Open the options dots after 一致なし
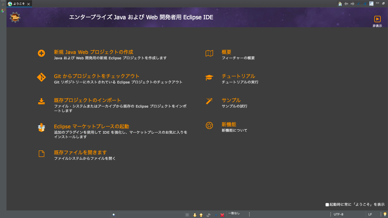Viewport: 388px width, 218px height. pyautogui.click(x=249, y=214)
